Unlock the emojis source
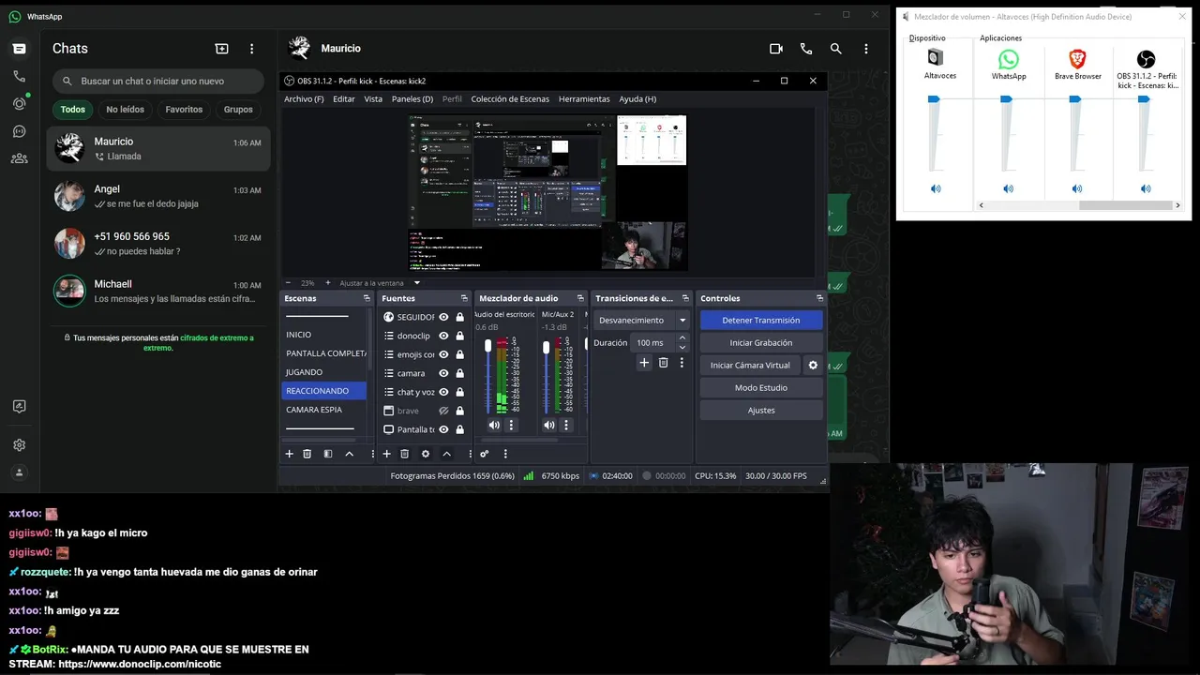 click(459, 354)
